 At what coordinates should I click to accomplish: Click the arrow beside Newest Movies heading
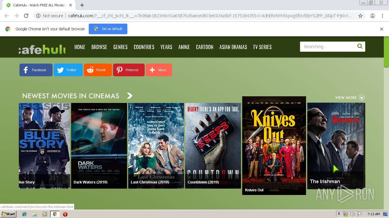(130, 96)
